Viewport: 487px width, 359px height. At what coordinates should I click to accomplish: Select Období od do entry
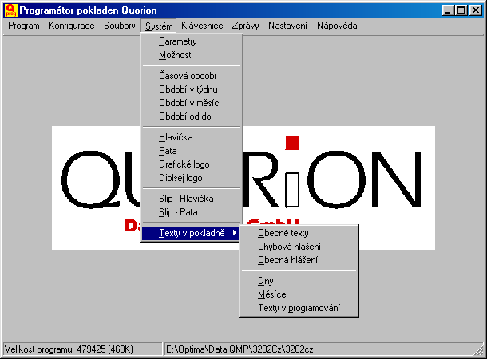coord(192,116)
